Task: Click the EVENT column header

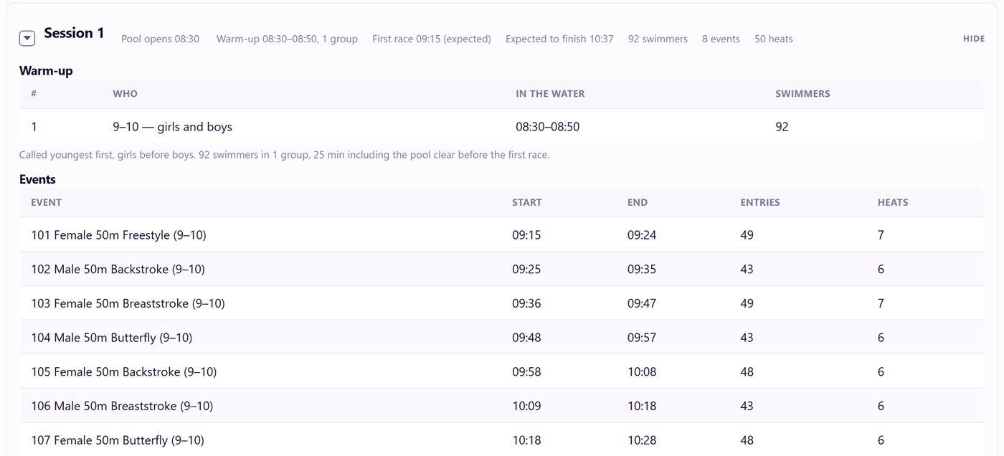Action: [x=46, y=202]
